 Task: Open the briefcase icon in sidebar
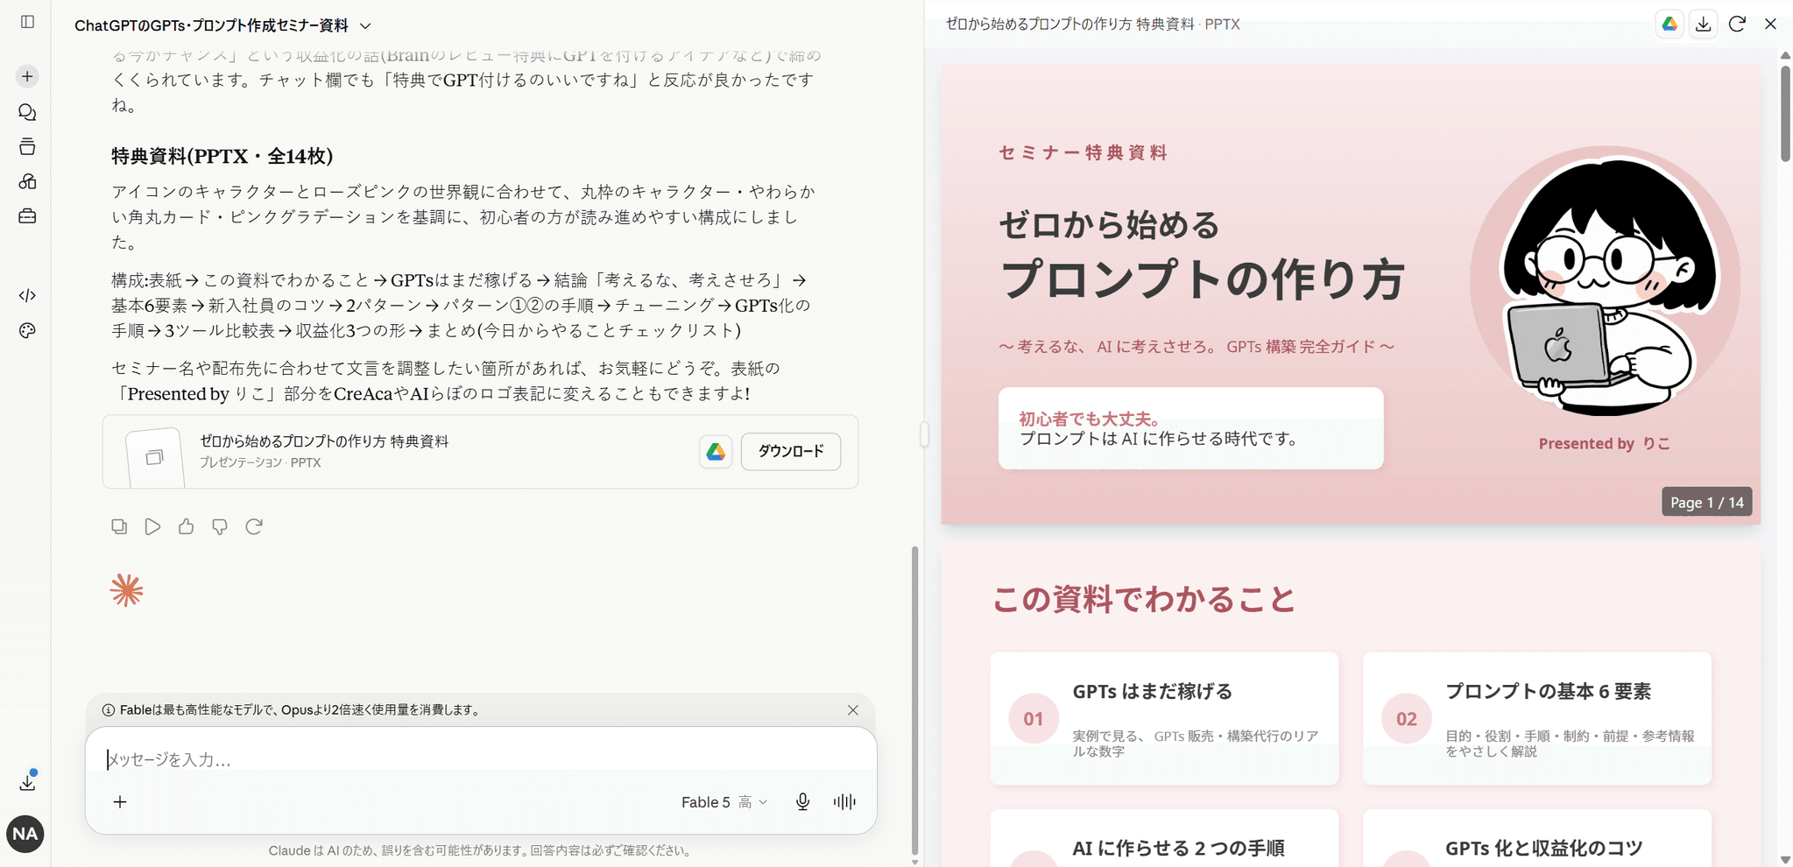coord(27,216)
